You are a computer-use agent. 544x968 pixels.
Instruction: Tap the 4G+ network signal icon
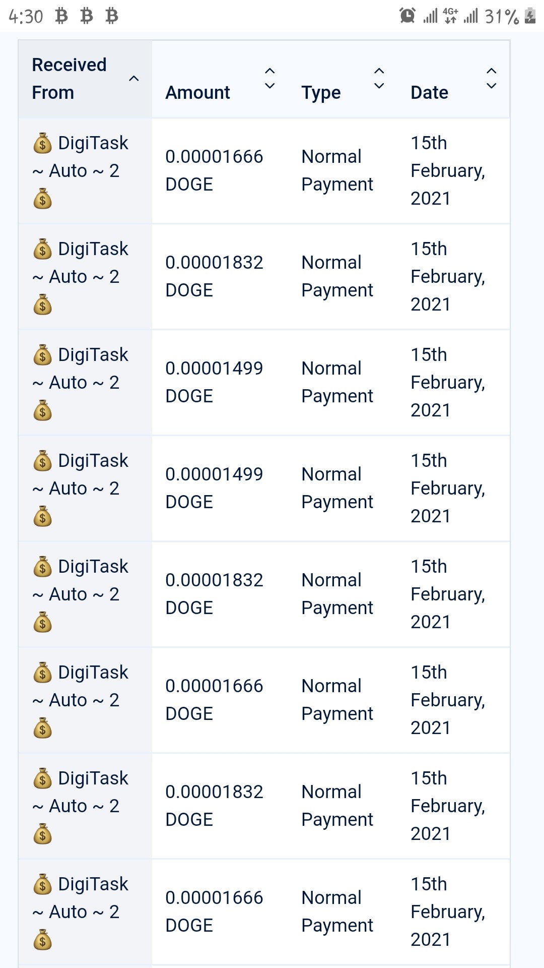click(x=450, y=16)
